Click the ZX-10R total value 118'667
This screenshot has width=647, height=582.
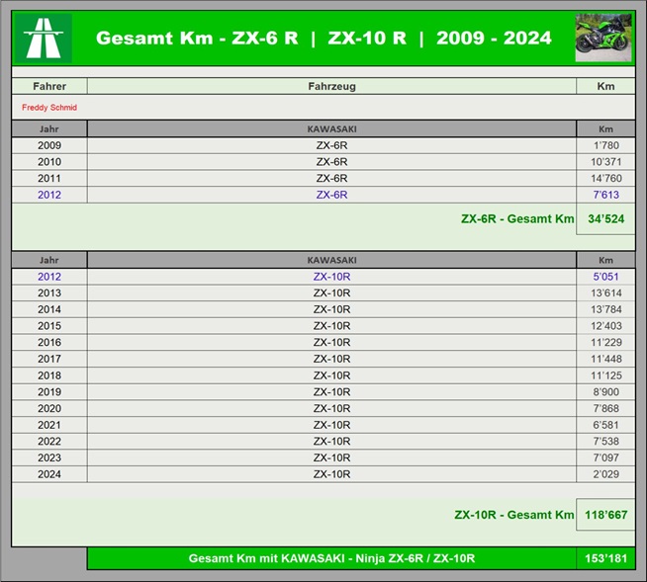(x=605, y=515)
